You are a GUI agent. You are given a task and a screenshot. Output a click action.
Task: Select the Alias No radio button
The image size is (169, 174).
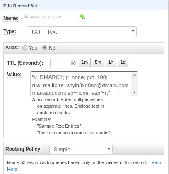click(x=45, y=48)
